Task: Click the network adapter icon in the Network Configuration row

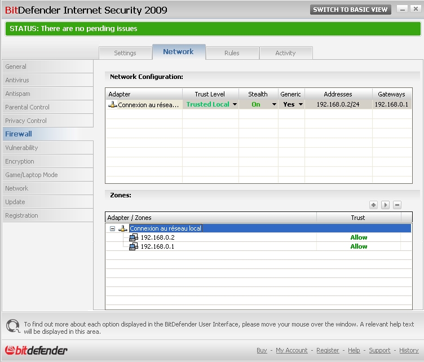Action: 113,104
